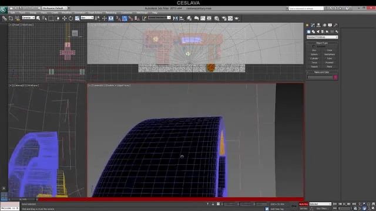This screenshot has height=211, width=376.
Task: Choose the Rectangular Selection Region icon
Action: coord(51,18)
